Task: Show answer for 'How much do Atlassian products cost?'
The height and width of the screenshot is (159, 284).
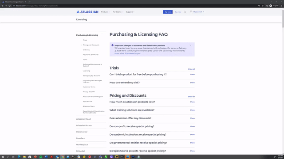Action: tap(192, 102)
